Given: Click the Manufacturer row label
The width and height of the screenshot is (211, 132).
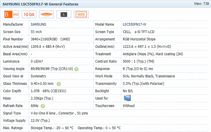Looking at the screenshot, I should (x=13, y=24).
